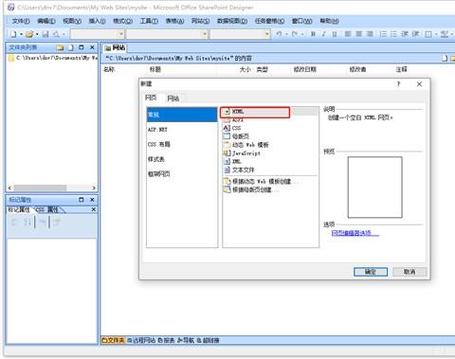Open the 文件(F) menu
Screen dimensions: 455x359
coord(21,21)
